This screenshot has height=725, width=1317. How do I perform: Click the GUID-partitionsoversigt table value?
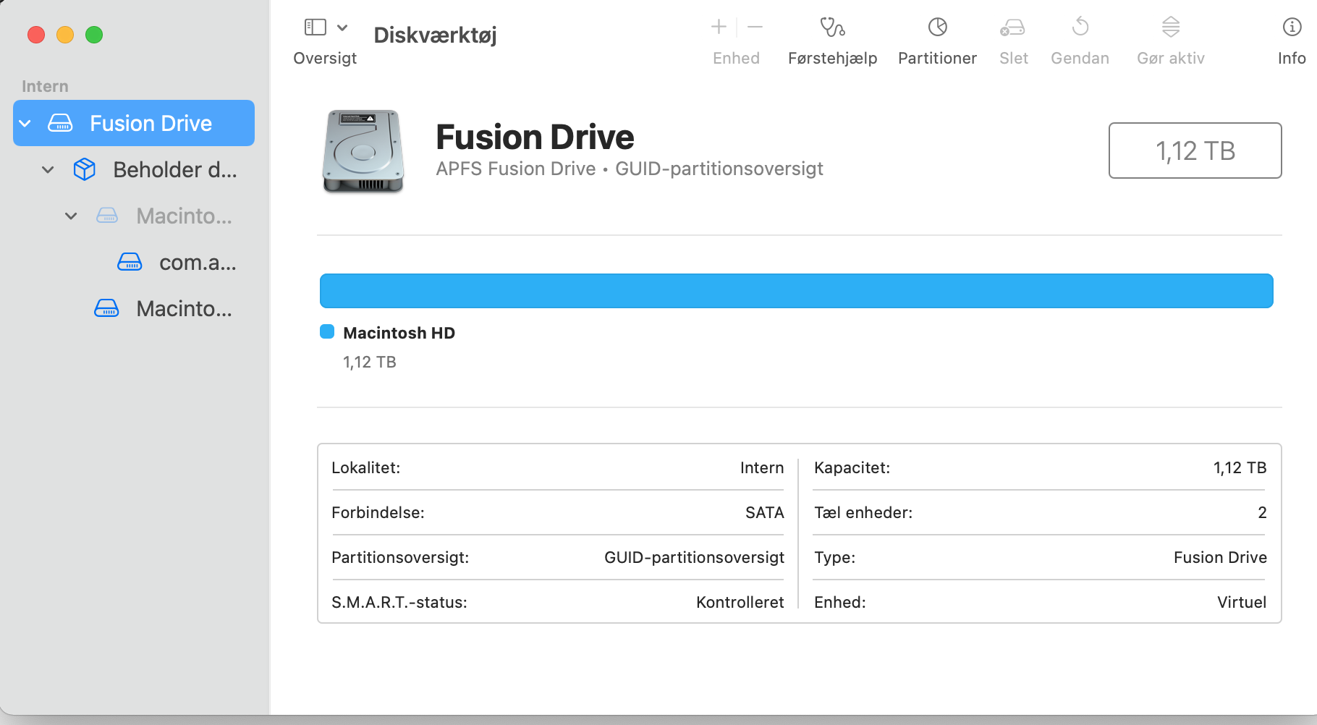(x=694, y=557)
